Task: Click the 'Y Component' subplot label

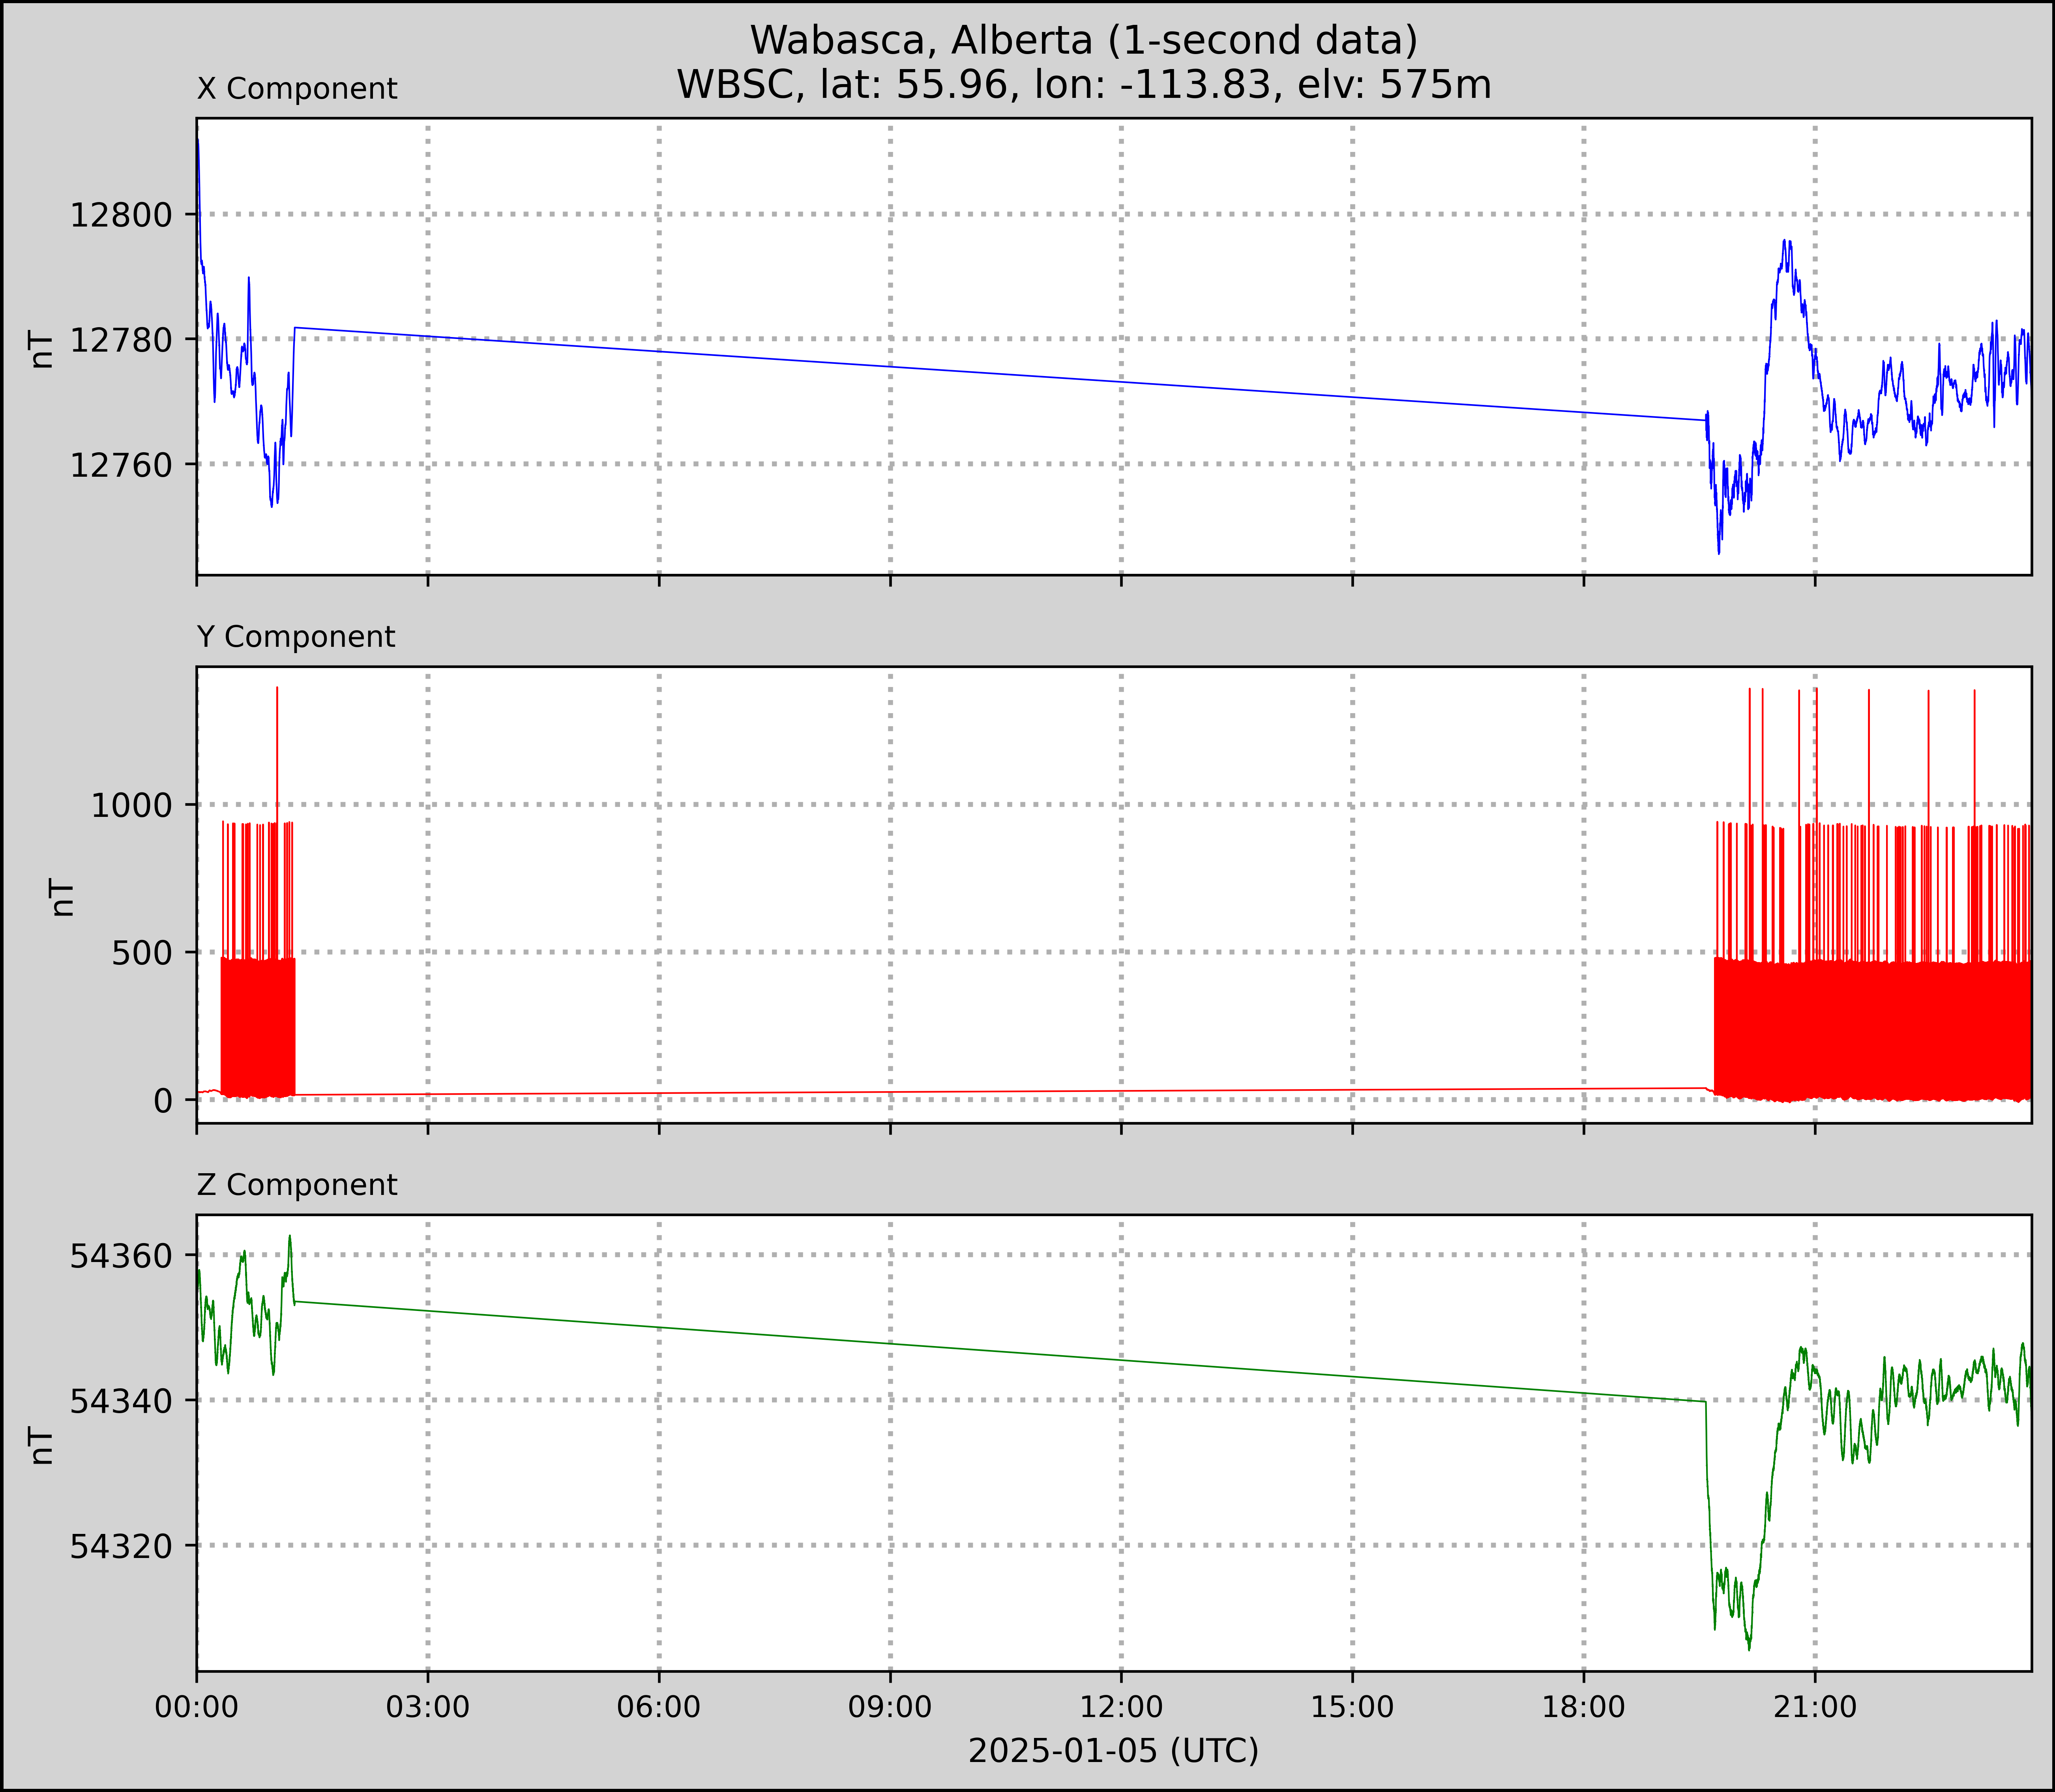Action: click(296, 637)
